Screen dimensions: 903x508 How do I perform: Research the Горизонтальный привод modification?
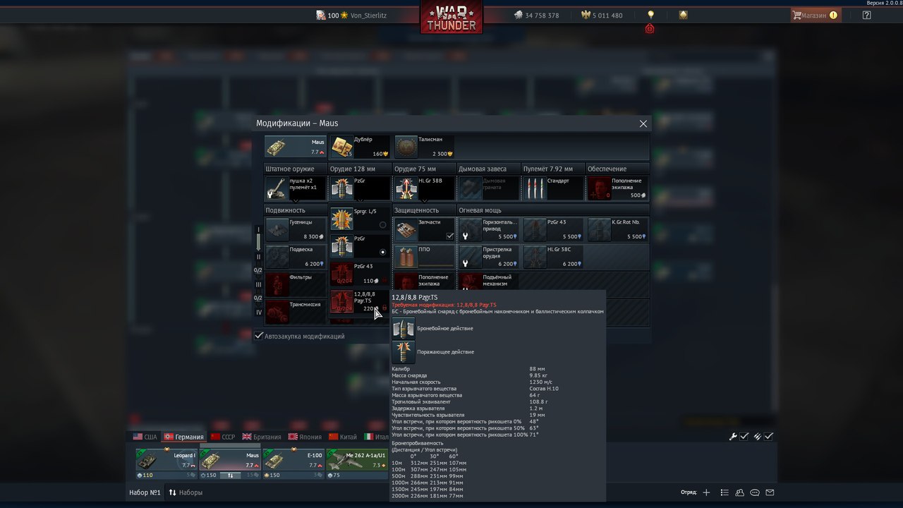488,229
